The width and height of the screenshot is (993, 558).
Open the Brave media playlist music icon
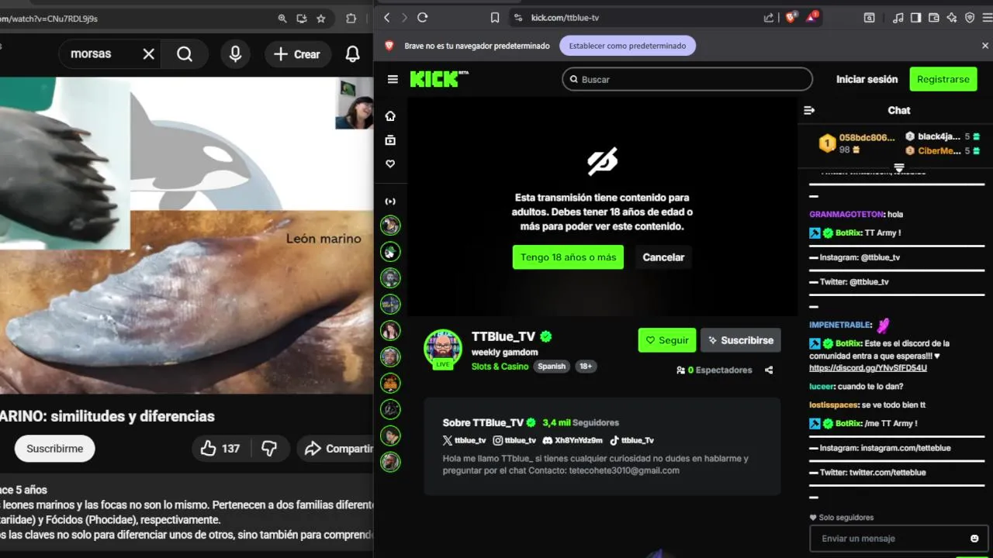click(898, 17)
